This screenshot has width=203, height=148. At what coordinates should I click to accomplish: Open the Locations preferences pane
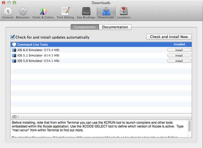(124, 13)
